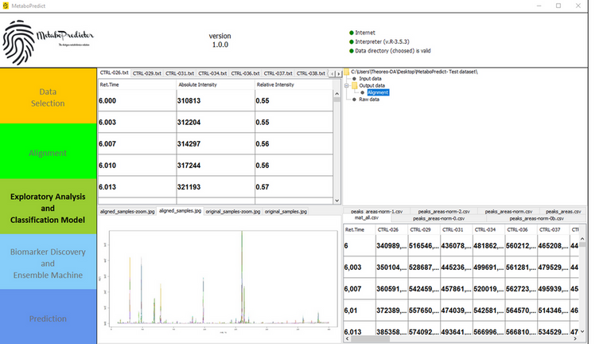The height and width of the screenshot is (344, 611).
Task: Click horizontal scrollbar left arrow of bottom table
Action: (x=347, y=339)
